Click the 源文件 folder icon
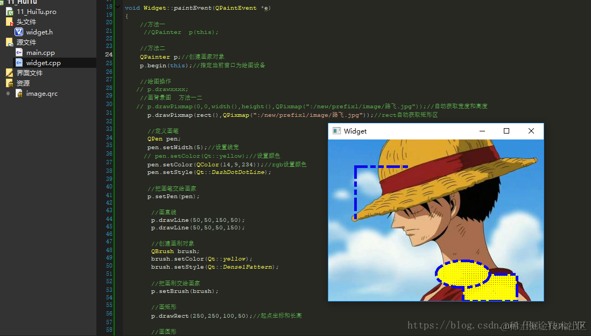This screenshot has height=336, width=591. pyautogui.click(x=10, y=42)
